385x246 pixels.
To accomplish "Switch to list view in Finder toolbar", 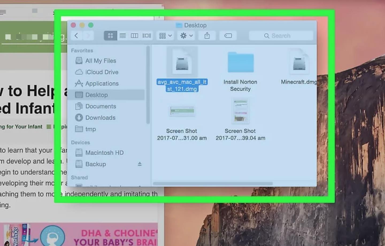I will (x=122, y=36).
